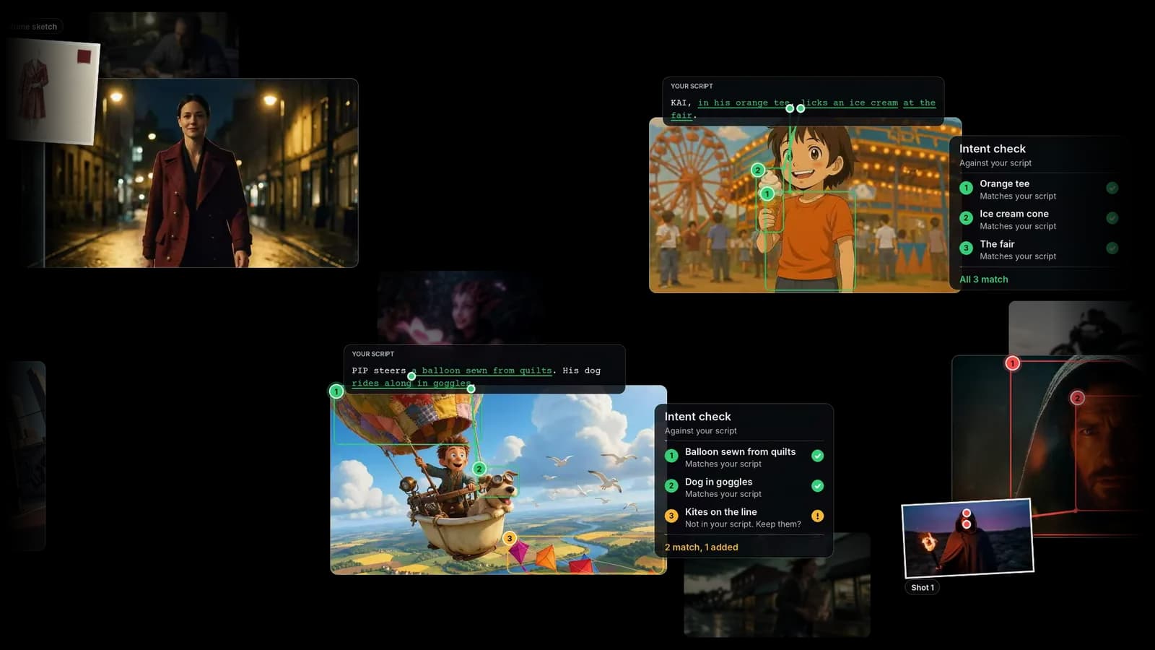Click the '2 match, 1 added' summary
This screenshot has width=1155, height=650.
click(701, 547)
